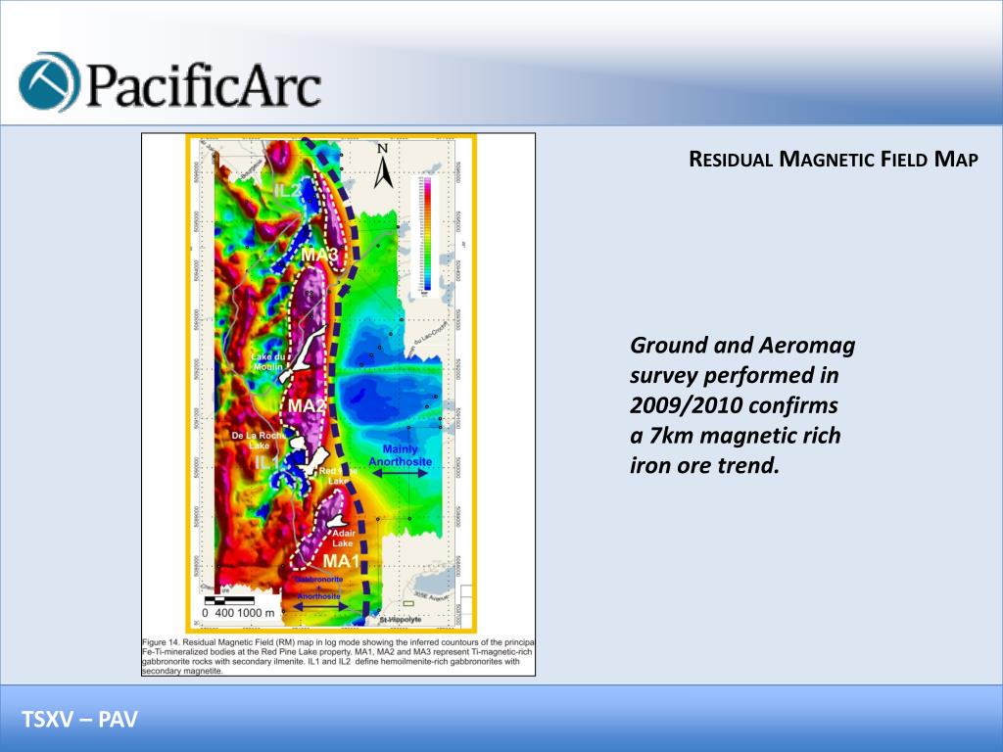This screenshot has width=1003, height=752.
Task: Click the magnetic intensity color legend bar
Action: [427, 234]
